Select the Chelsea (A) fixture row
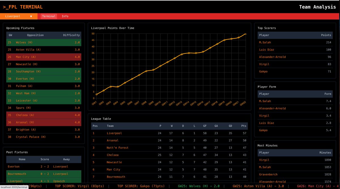 [44, 115]
